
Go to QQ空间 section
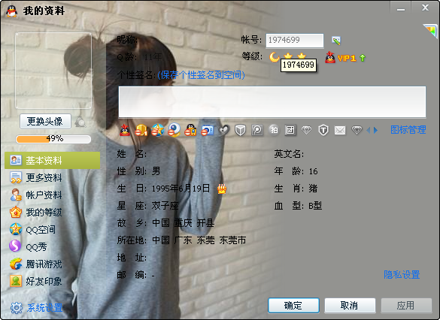point(32,230)
